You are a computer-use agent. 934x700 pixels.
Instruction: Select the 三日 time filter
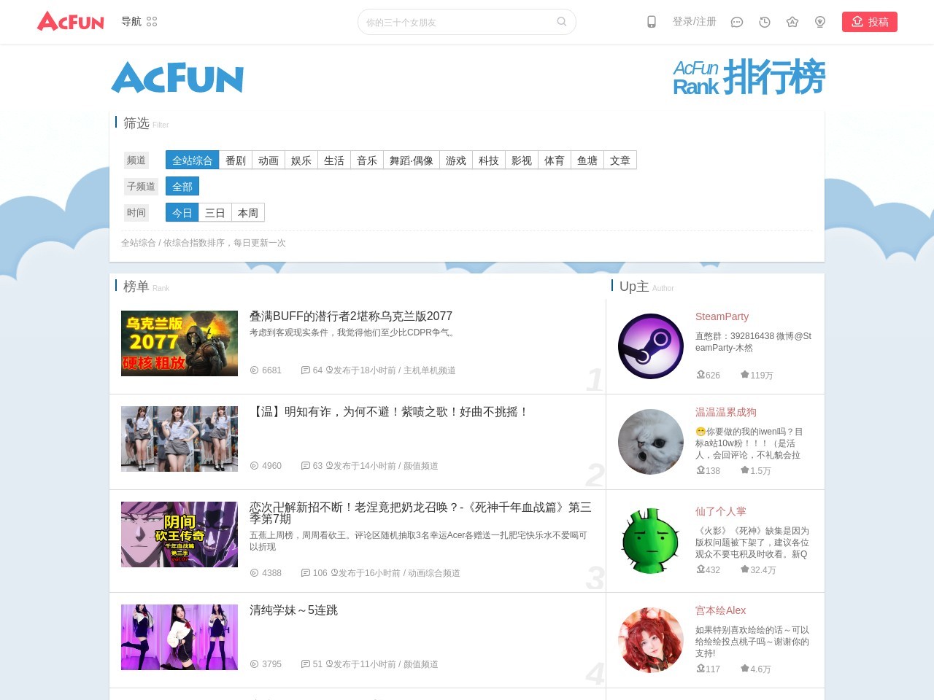click(215, 213)
